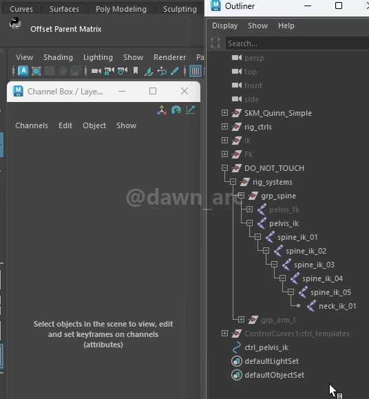Click the Channel Box speed dial icon
The height and width of the screenshot is (399, 369).
(x=176, y=110)
